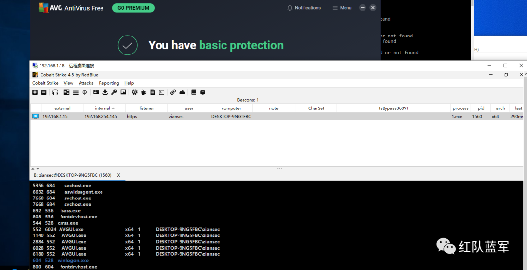
Task: Close the ziansec beacon tab with X
Action: (x=118, y=175)
